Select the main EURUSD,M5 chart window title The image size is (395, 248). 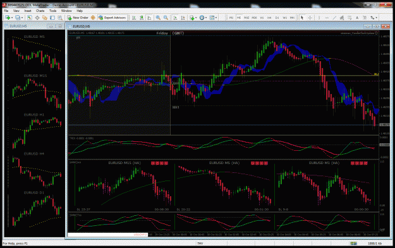pos(81,27)
